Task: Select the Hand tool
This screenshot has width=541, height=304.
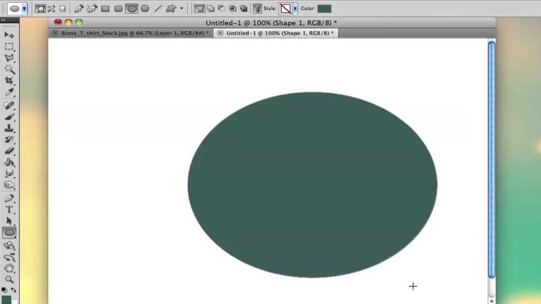Action: click(x=9, y=269)
